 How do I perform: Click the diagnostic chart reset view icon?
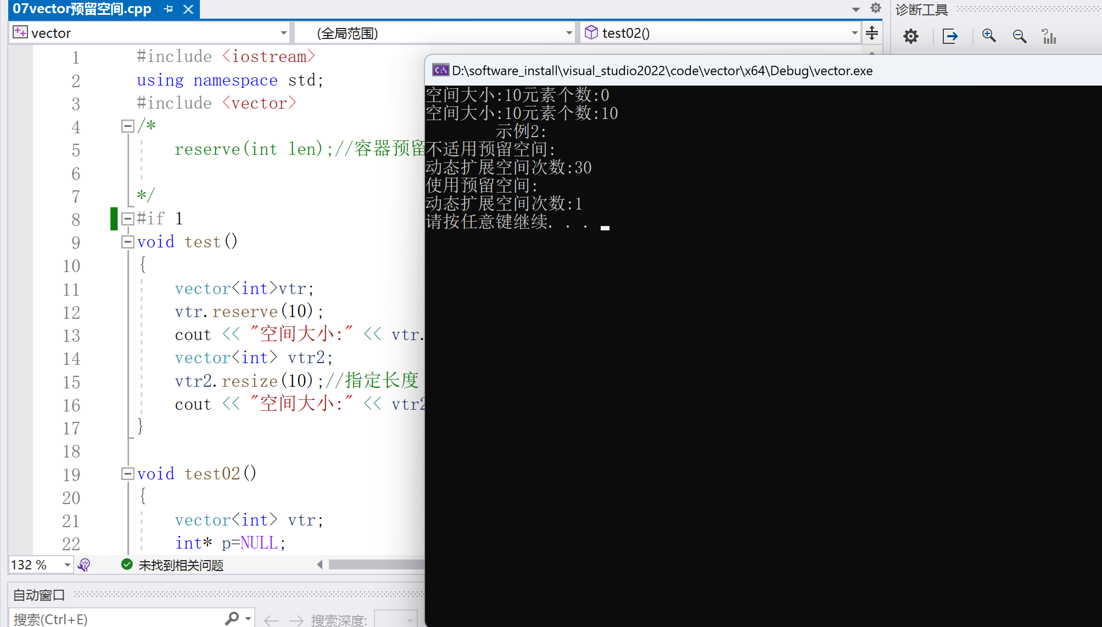(1049, 37)
